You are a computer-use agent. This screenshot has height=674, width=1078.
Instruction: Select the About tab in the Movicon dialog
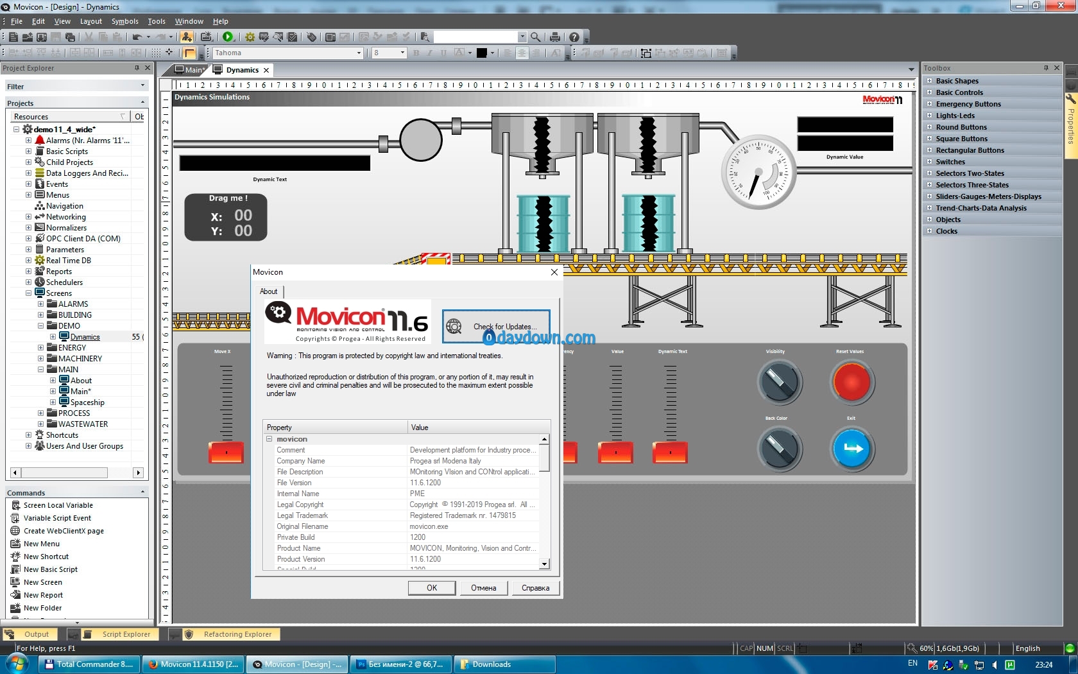click(x=269, y=291)
